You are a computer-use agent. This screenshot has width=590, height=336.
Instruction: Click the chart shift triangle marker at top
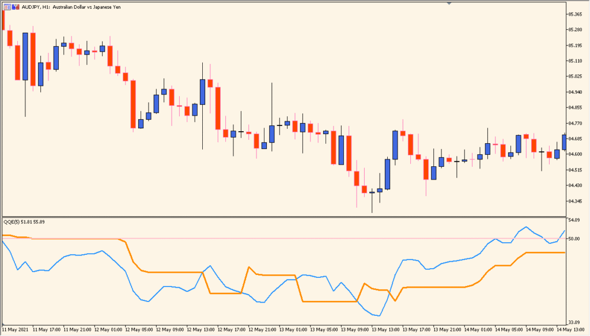448,3
